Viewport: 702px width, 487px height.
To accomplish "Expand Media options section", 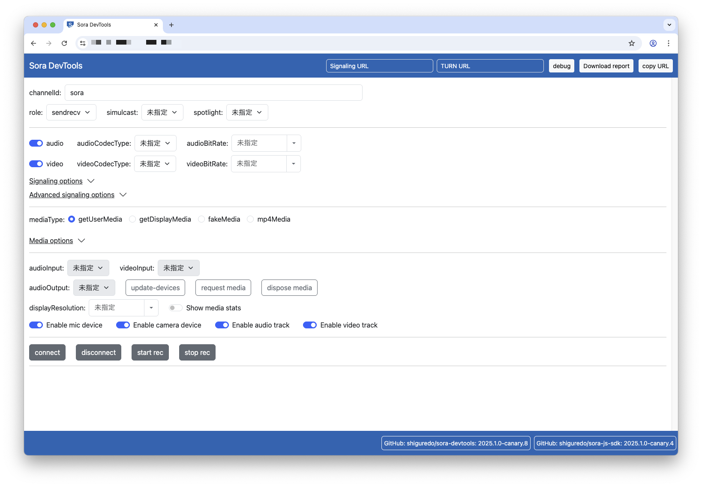I will click(57, 240).
